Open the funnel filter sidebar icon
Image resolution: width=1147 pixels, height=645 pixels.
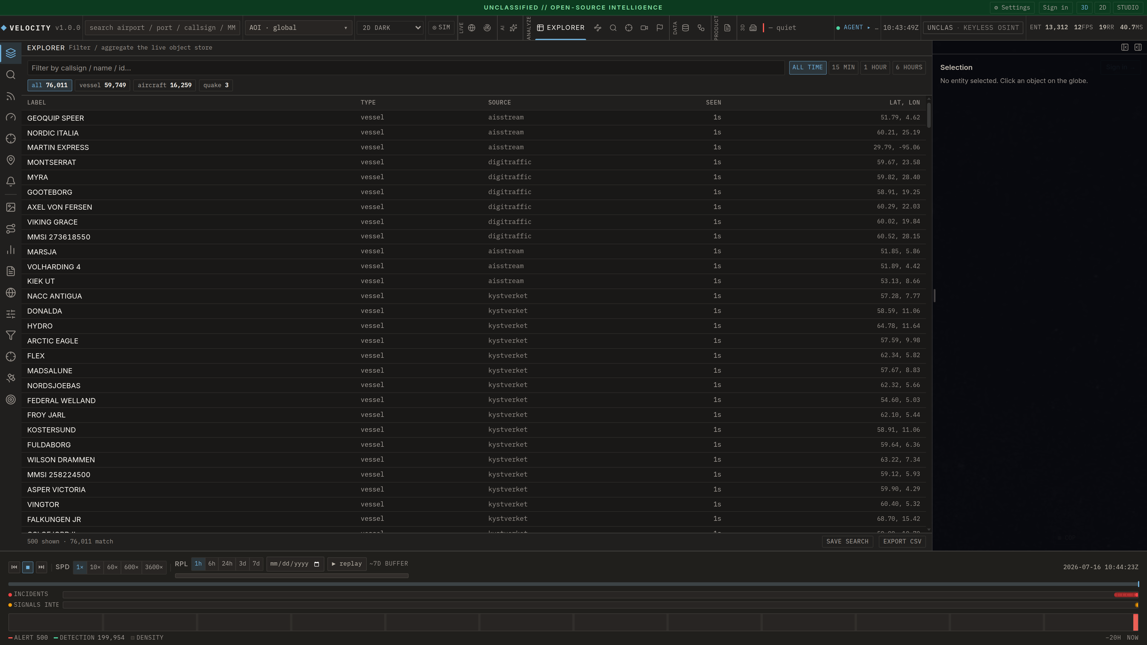coord(11,336)
